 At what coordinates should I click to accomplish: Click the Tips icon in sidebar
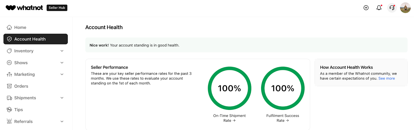[9, 110]
